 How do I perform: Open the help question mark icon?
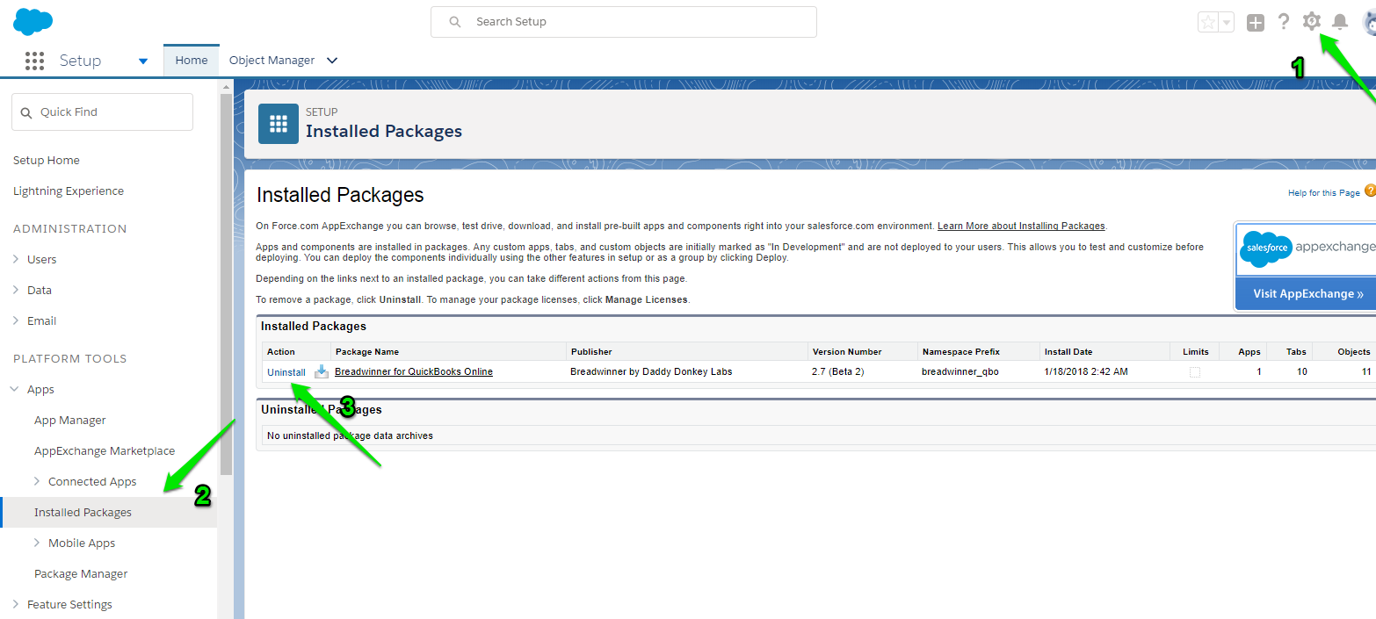click(x=1284, y=22)
